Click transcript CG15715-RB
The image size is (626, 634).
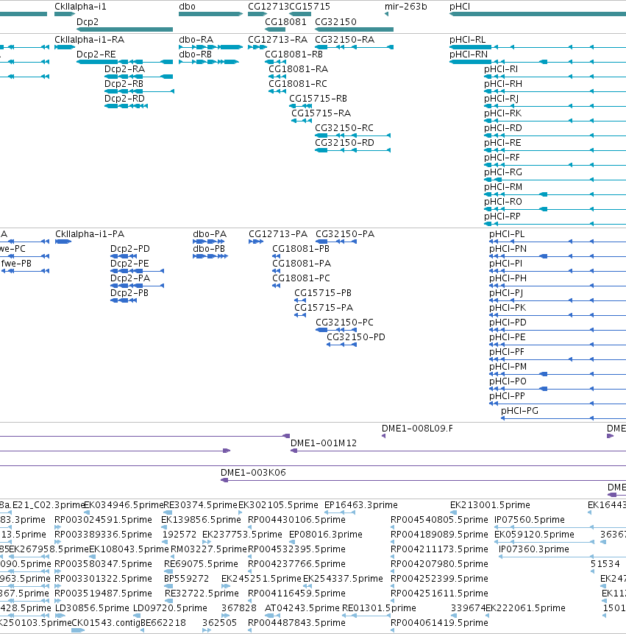pyautogui.click(x=318, y=98)
